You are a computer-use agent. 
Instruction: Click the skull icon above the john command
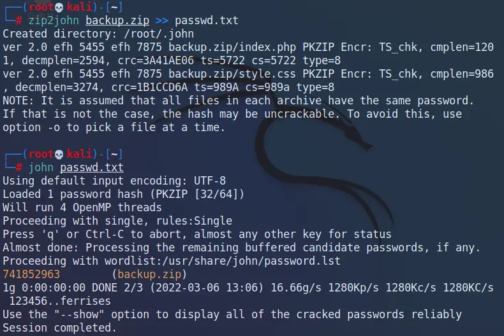pyautogui.click(x=59, y=154)
